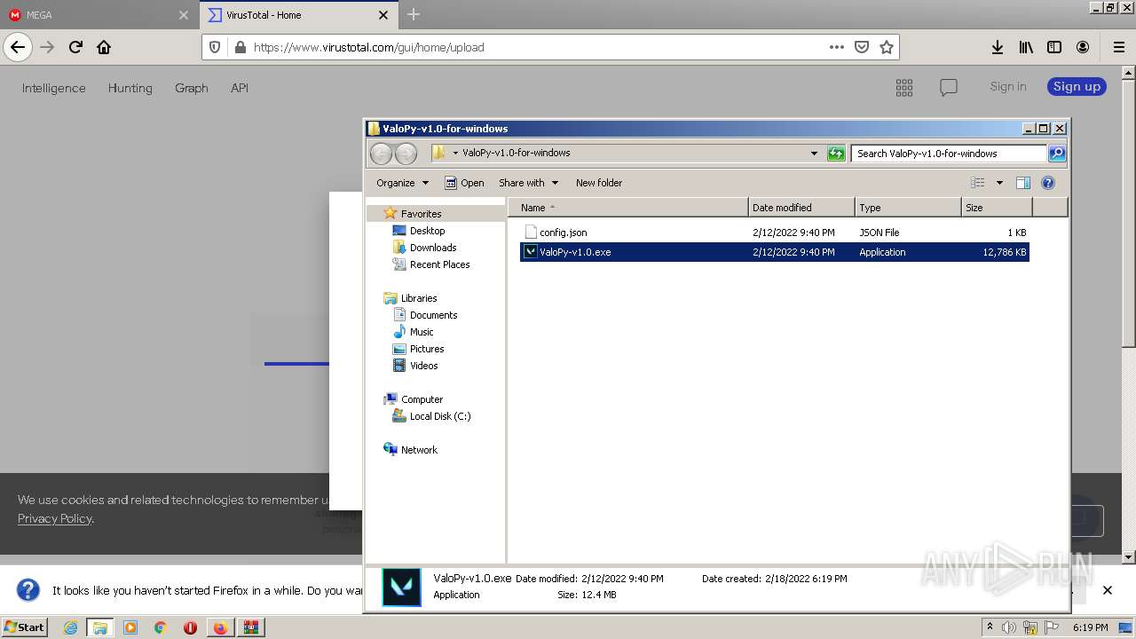Open the Hunting menu item
Image resolution: width=1136 pixels, height=639 pixels.
tap(130, 88)
